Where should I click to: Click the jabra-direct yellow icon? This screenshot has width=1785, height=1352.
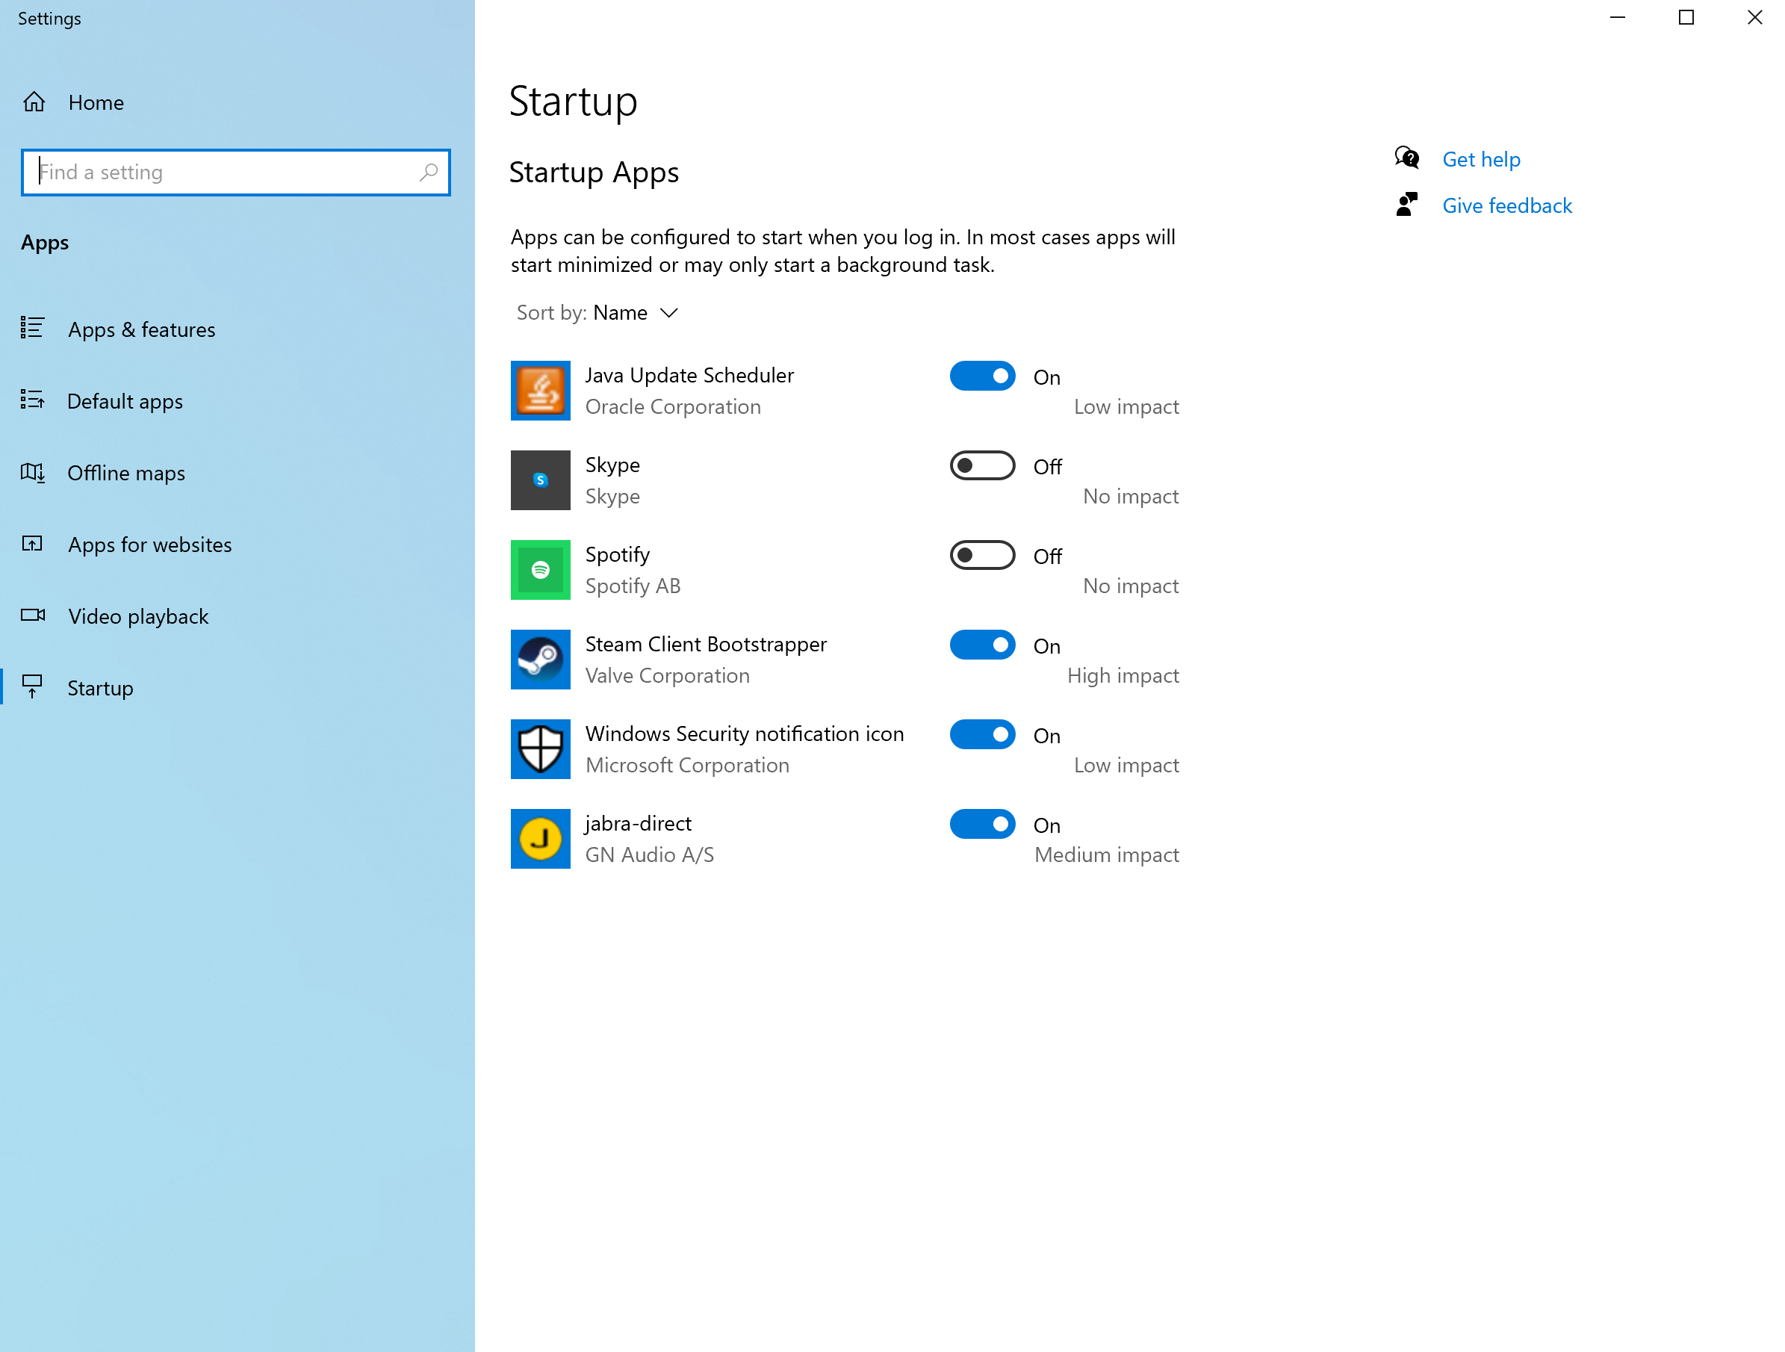tap(540, 839)
